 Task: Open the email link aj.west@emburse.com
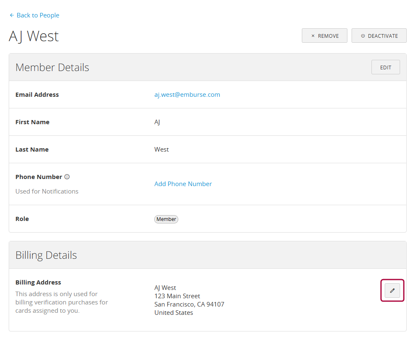point(187,94)
